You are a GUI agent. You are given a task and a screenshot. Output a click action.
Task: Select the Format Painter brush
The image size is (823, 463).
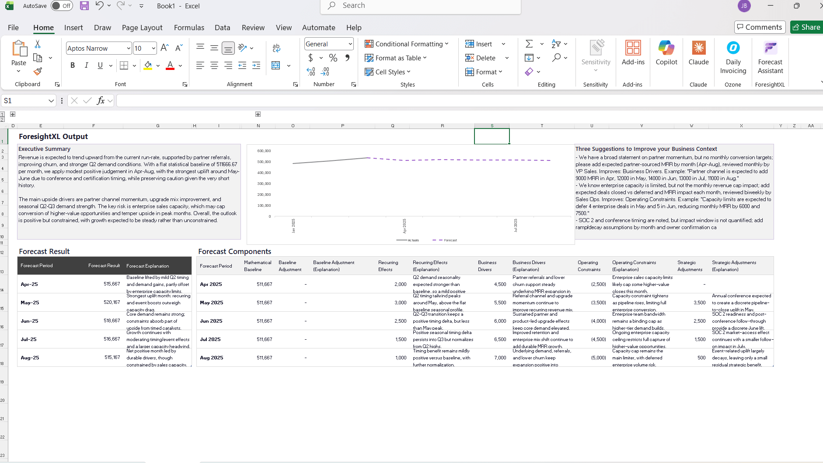[38, 71]
